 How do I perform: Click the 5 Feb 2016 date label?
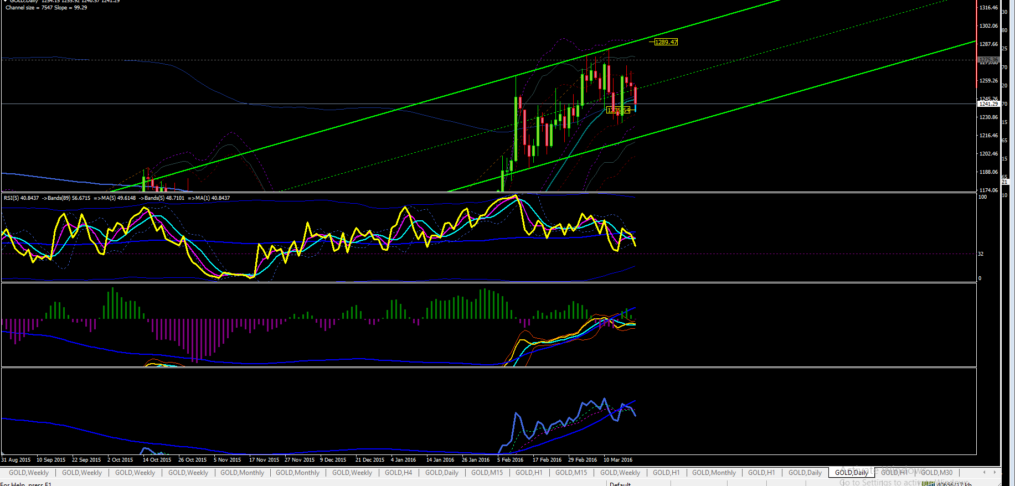coord(510,460)
